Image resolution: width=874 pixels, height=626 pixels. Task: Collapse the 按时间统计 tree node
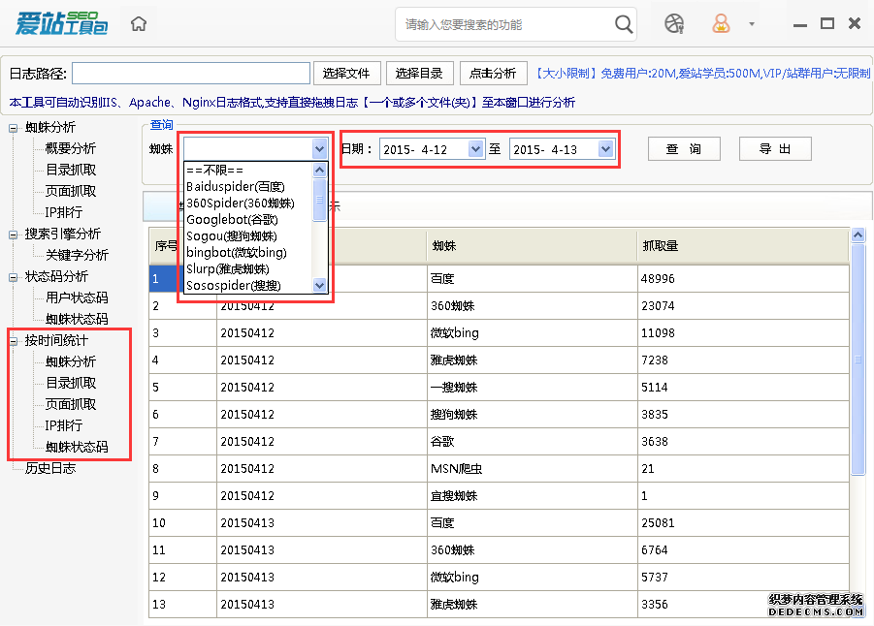pyautogui.click(x=14, y=340)
